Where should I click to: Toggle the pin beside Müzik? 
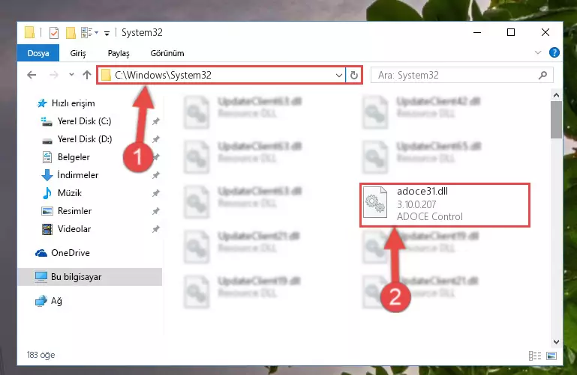(x=156, y=193)
